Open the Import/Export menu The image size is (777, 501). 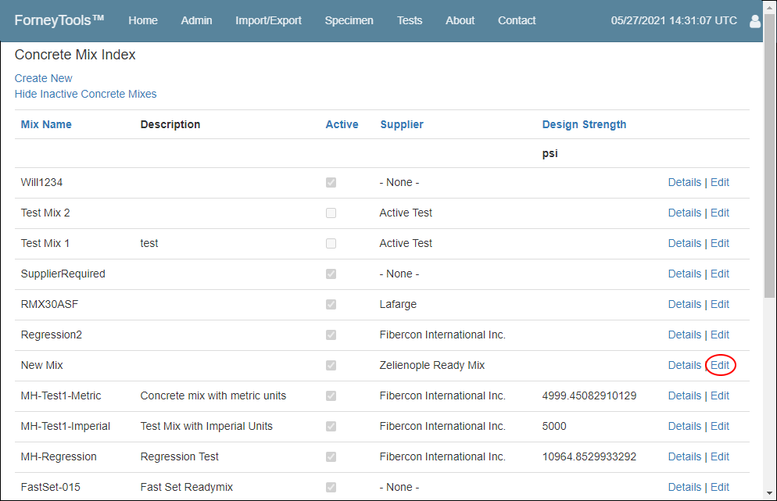[269, 21]
